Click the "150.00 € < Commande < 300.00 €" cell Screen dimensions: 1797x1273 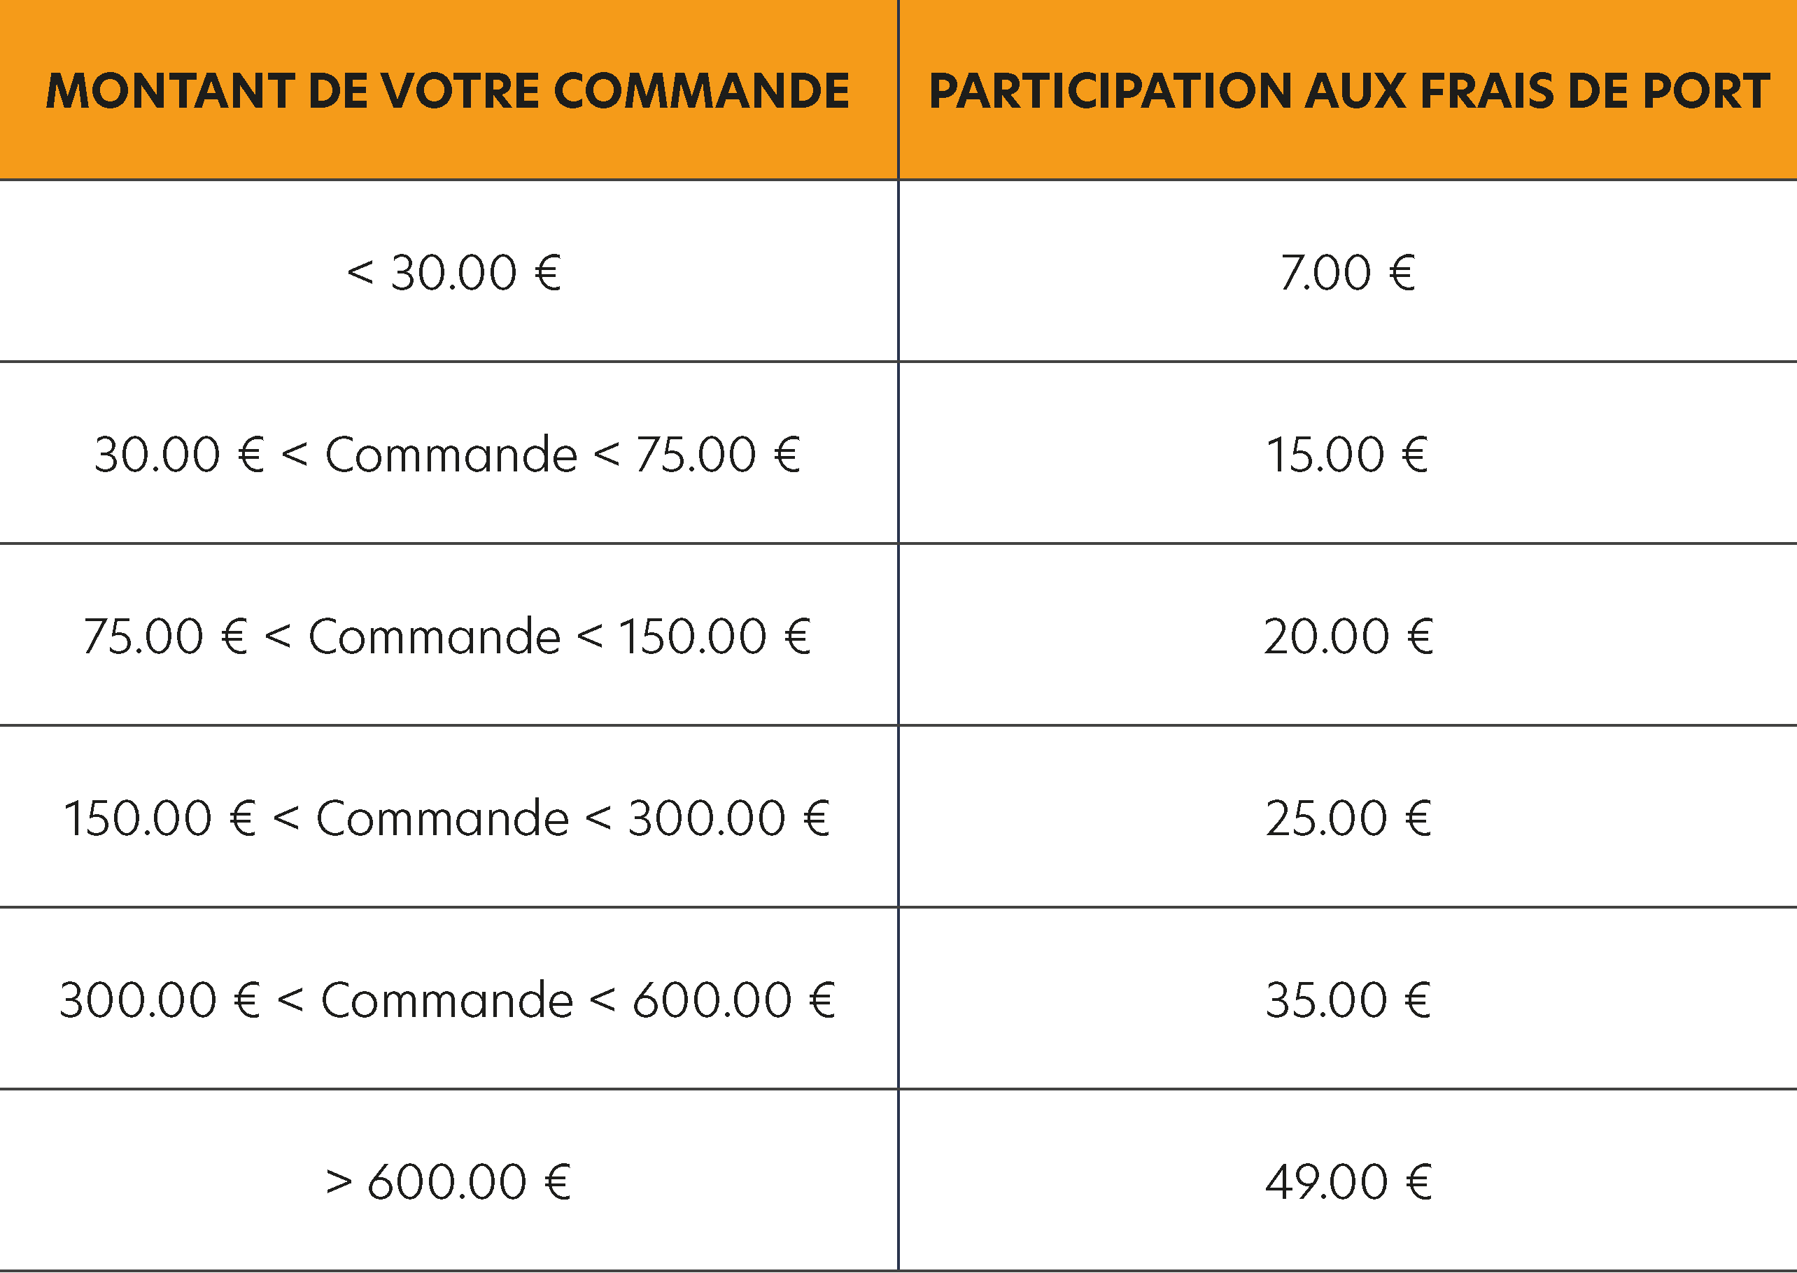click(448, 818)
